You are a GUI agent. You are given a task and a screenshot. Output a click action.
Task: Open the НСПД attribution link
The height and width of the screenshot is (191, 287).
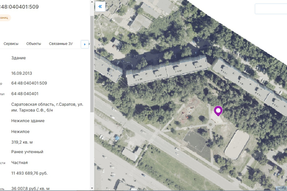click(282, 188)
